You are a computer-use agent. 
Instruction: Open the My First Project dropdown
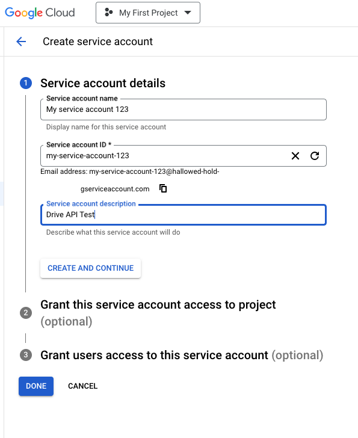[x=148, y=13]
